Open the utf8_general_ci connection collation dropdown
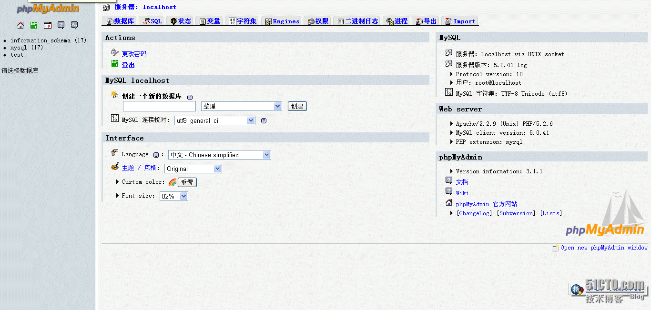Image resolution: width=651 pixels, height=310 pixels. 215,120
